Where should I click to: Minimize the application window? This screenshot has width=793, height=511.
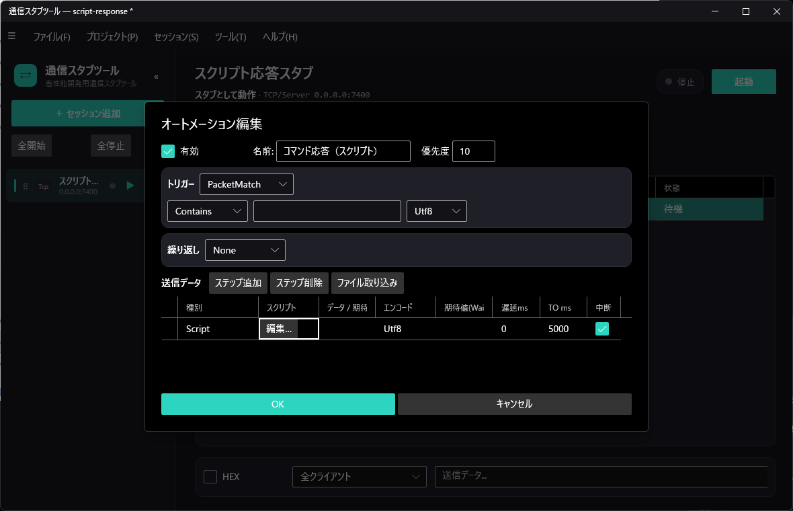[715, 11]
